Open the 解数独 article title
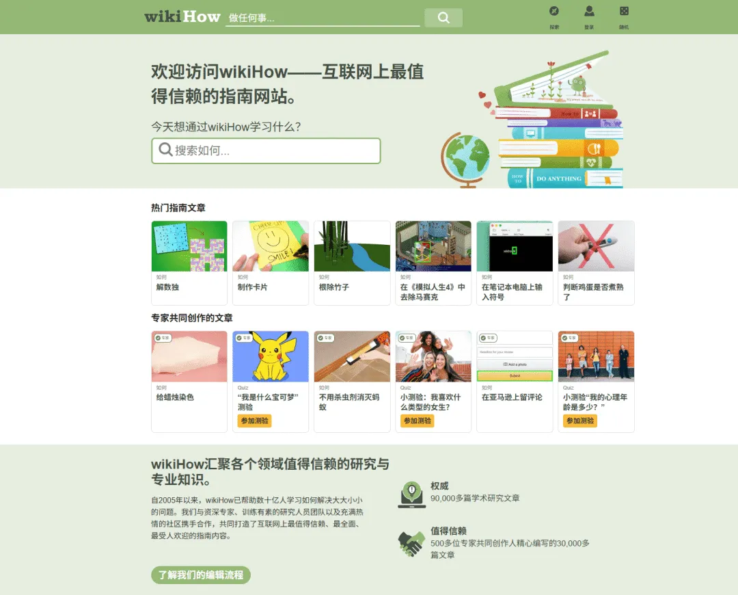The width and height of the screenshot is (738, 595). click(x=167, y=287)
